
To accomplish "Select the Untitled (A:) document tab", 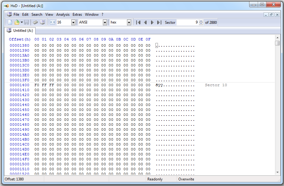I will [x=20, y=31].
